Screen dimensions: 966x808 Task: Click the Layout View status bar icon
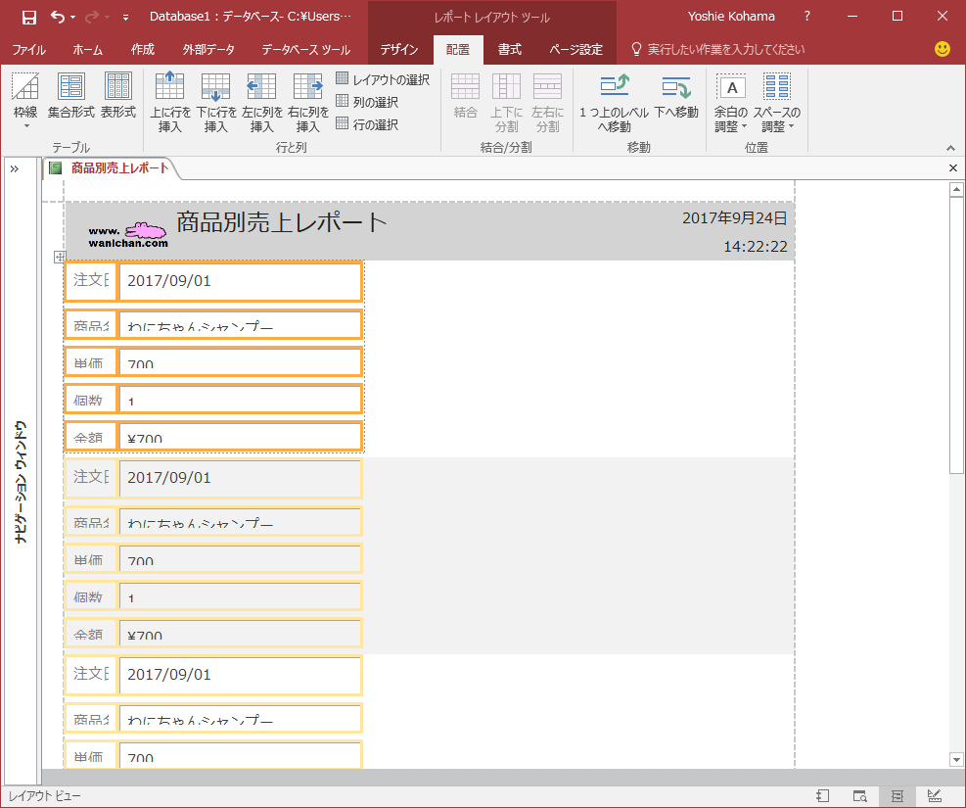897,796
